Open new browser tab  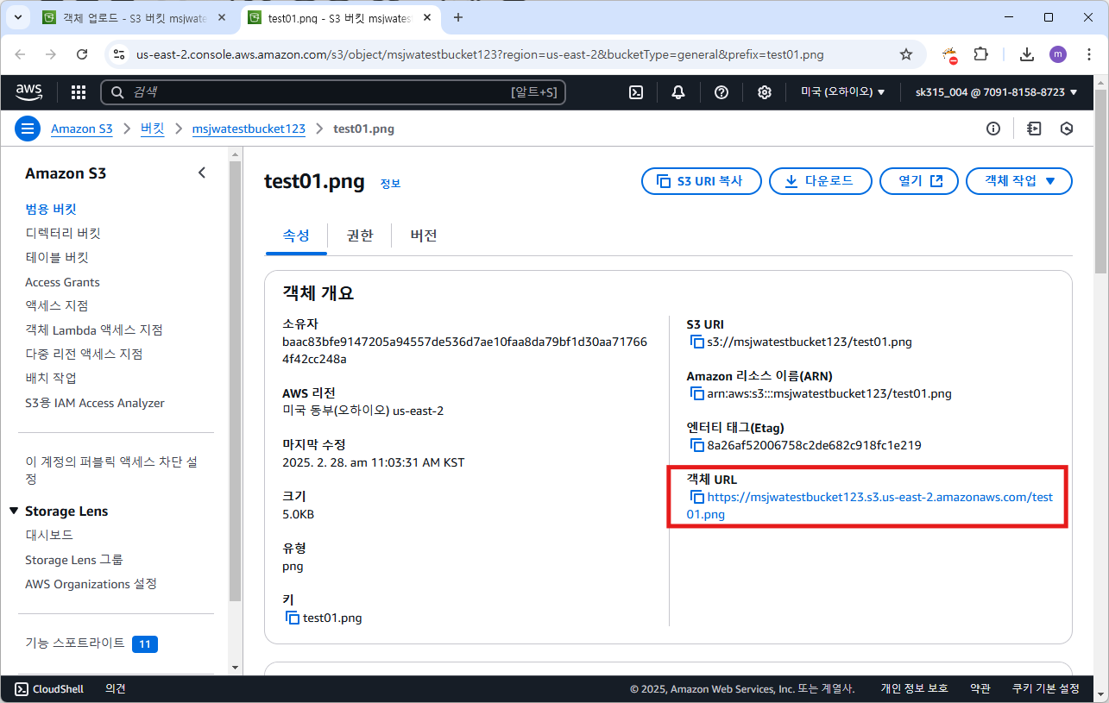[x=458, y=17]
